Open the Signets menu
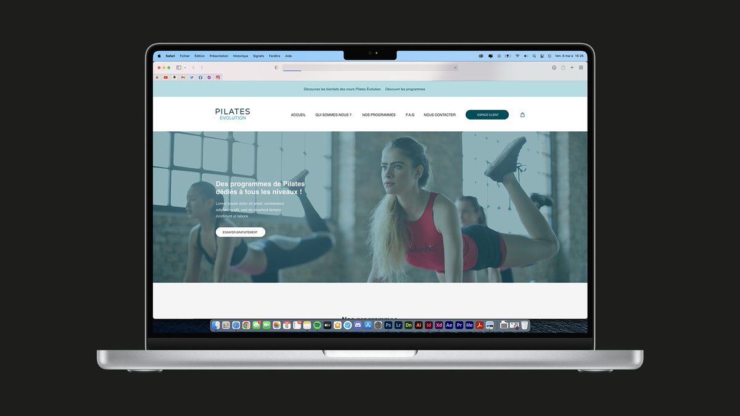 click(258, 56)
